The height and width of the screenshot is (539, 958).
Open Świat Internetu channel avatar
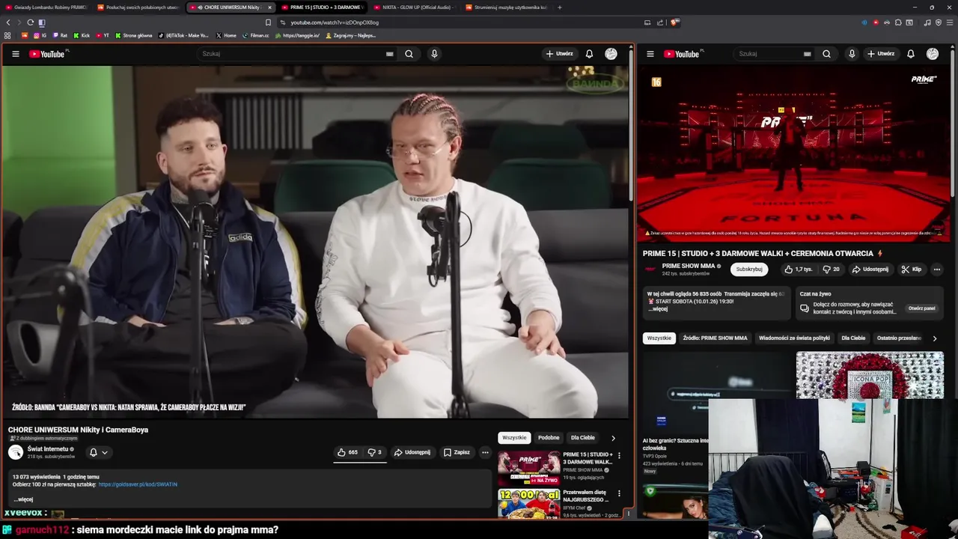(x=16, y=452)
